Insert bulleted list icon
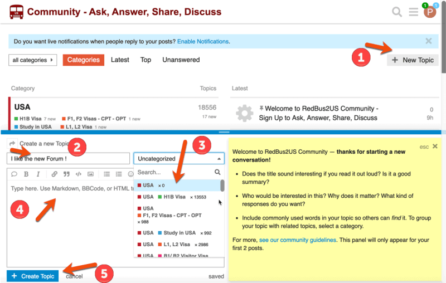The image size is (446, 283). (x=106, y=174)
